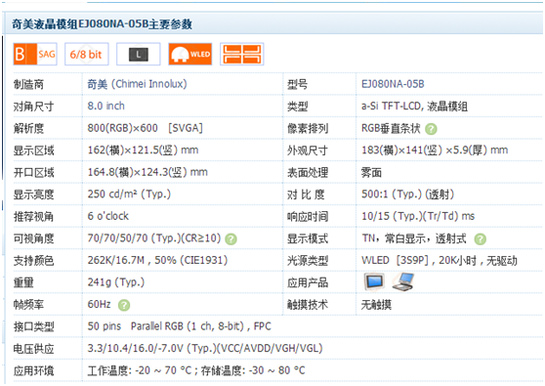The height and width of the screenshot is (386, 545).
Task: Open the 奇美 (Chimei Innolux) manufacturer link
Action: (137, 84)
